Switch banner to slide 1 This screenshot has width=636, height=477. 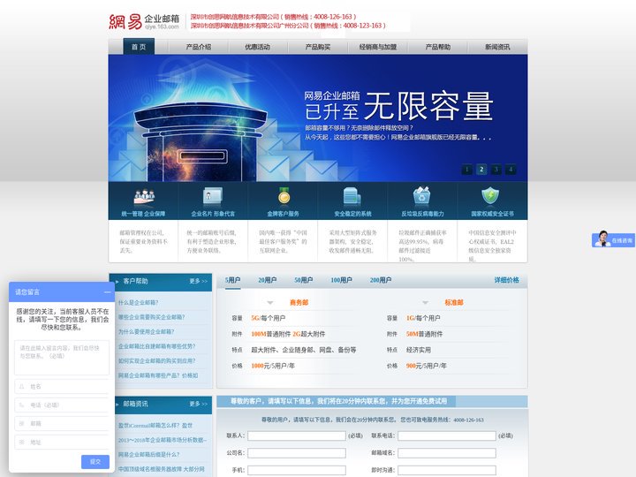467,169
